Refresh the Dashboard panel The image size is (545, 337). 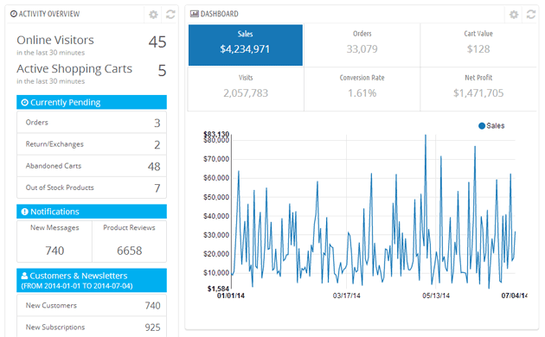(x=531, y=14)
